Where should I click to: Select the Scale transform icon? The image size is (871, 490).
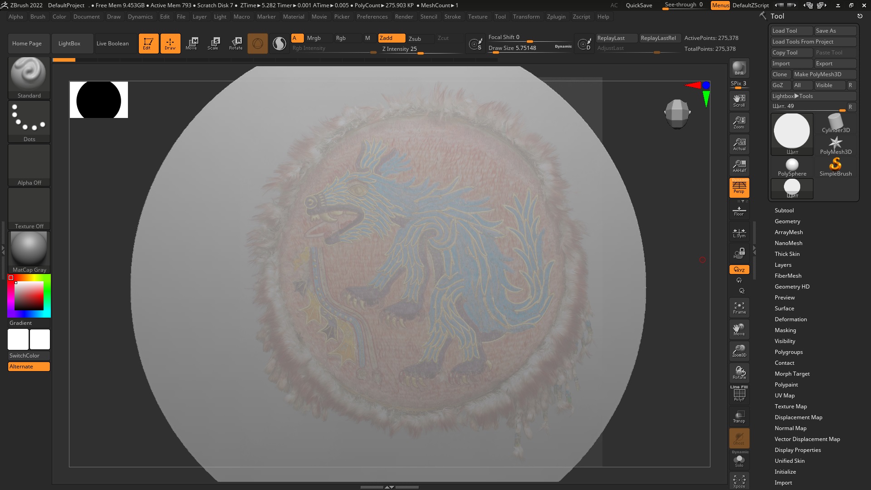pyautogui.click(x=213, y=44)
